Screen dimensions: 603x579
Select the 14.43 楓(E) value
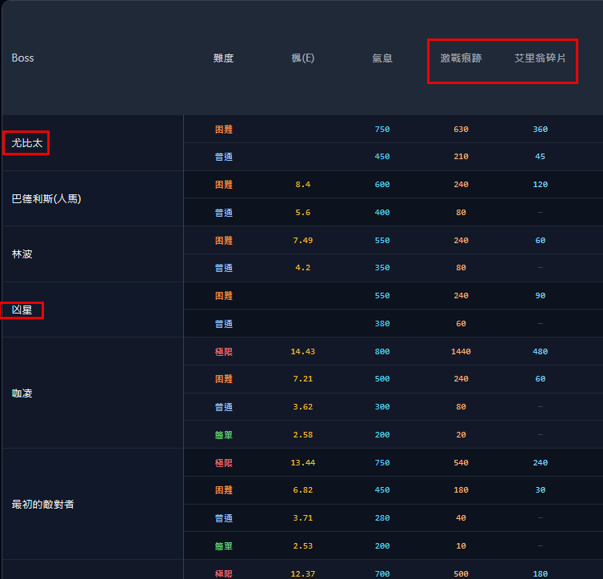[x=302, y=352]
